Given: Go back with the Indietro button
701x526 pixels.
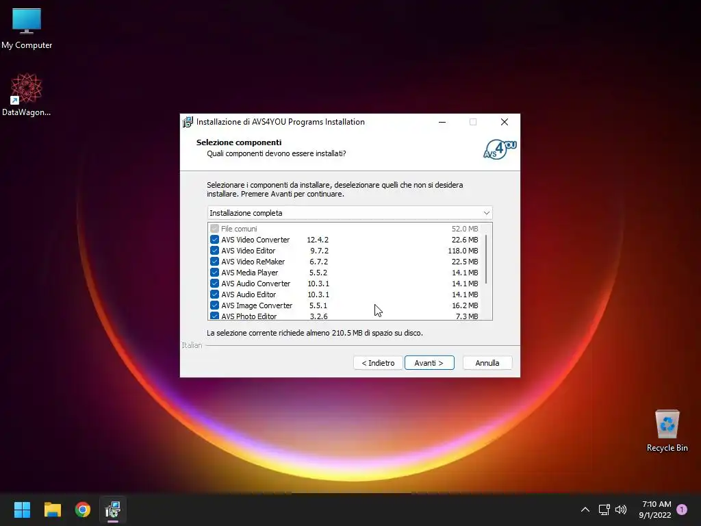Looking at the screenshot, I should click(x=378, y=363).
